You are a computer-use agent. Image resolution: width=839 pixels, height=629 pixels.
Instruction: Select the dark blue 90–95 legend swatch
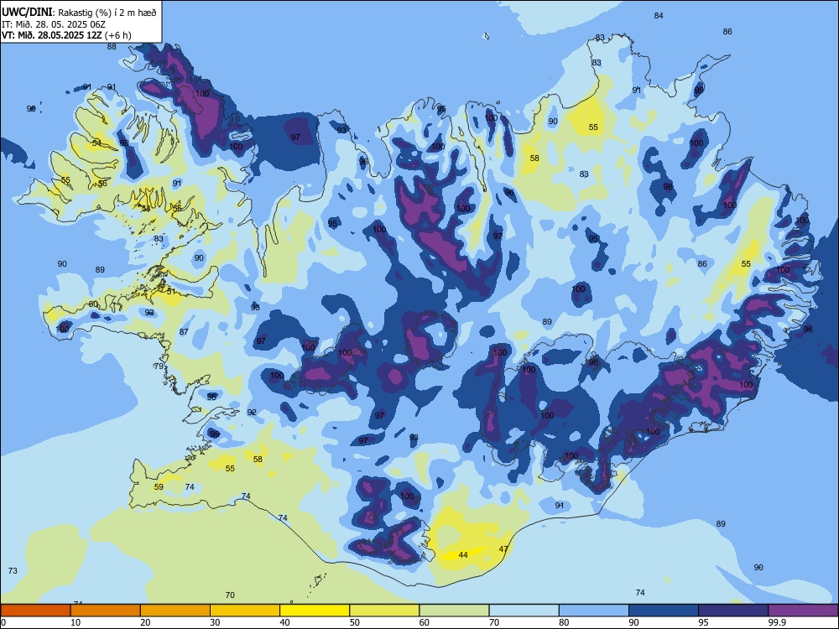(664, 611)
